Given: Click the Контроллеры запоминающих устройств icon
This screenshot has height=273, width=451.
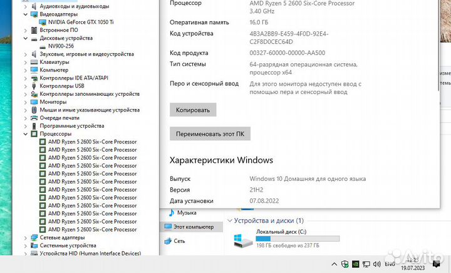Looking at the screenshot, I should 34,94.
